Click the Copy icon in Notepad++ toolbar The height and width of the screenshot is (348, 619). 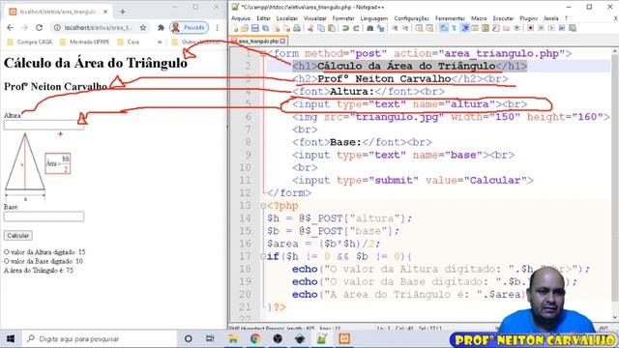point(321,28)
